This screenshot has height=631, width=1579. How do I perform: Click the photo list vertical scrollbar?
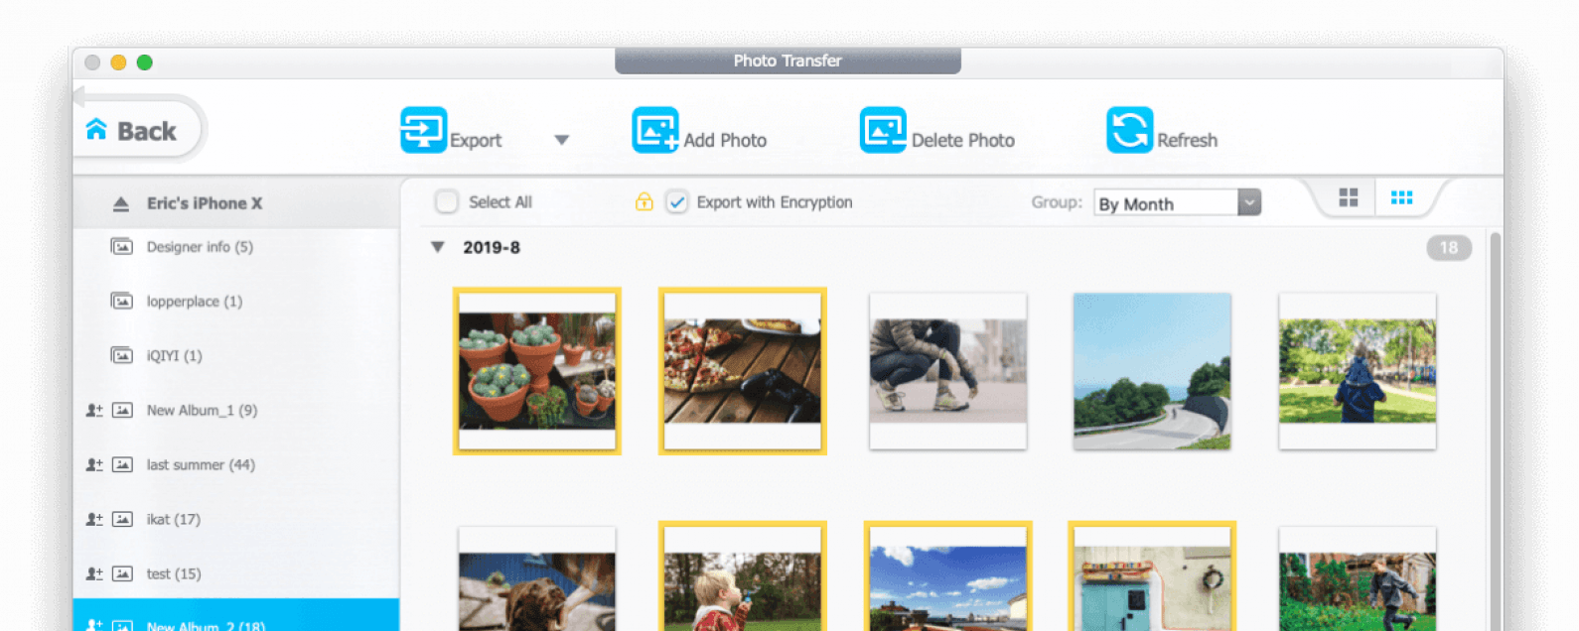[x=1495, y=432]
